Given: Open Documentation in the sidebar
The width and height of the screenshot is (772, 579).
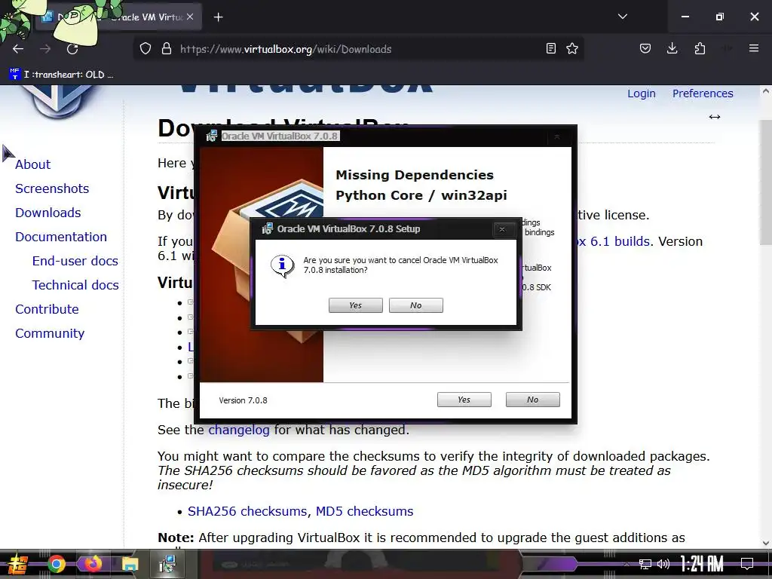Looking at the screenshot, I should tap(61, 237).
